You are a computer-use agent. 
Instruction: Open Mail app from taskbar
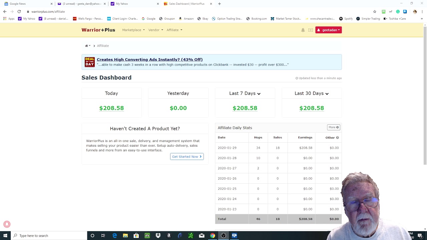tap(201, 236)
